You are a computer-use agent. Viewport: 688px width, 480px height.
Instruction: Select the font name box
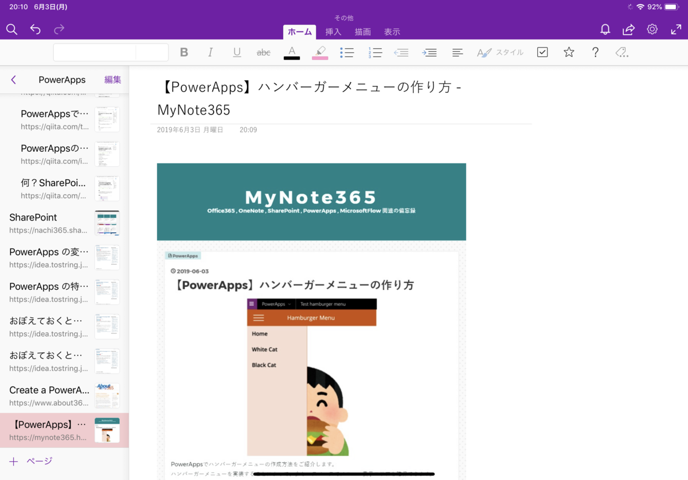(95, 52)
